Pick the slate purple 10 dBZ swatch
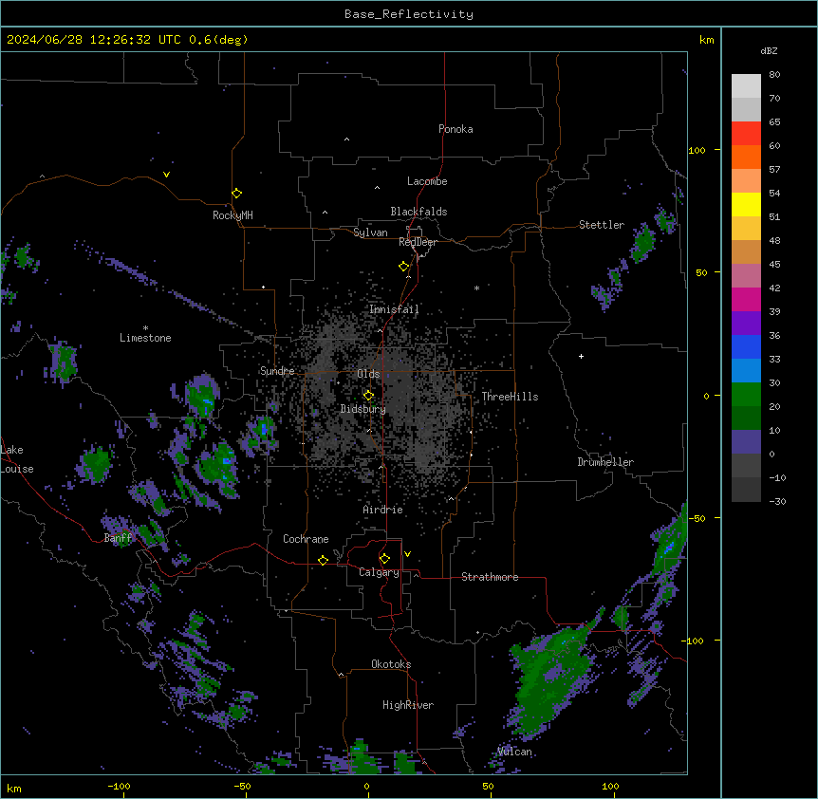Viewport: 818px width, 799px height. point(746,442)
